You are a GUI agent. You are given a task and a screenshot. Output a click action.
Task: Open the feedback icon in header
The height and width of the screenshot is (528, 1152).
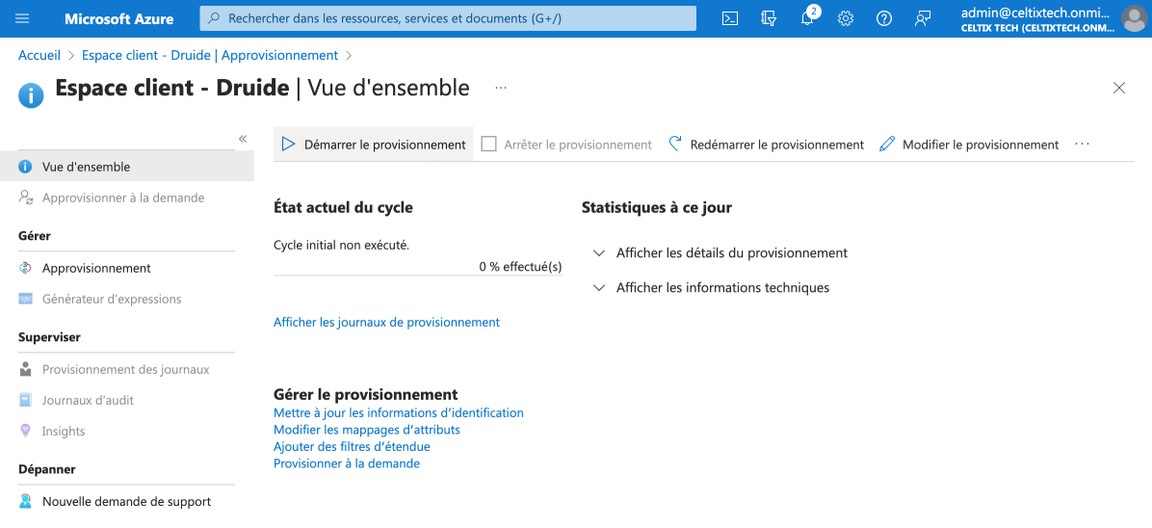tap(923, 18)
